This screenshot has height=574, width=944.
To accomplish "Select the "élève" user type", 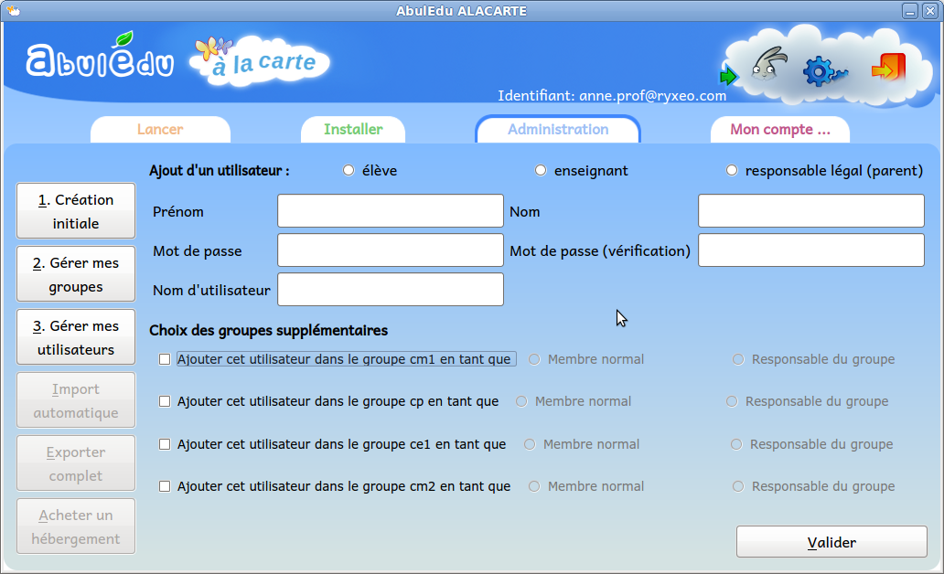I will [x=349, y=171].
